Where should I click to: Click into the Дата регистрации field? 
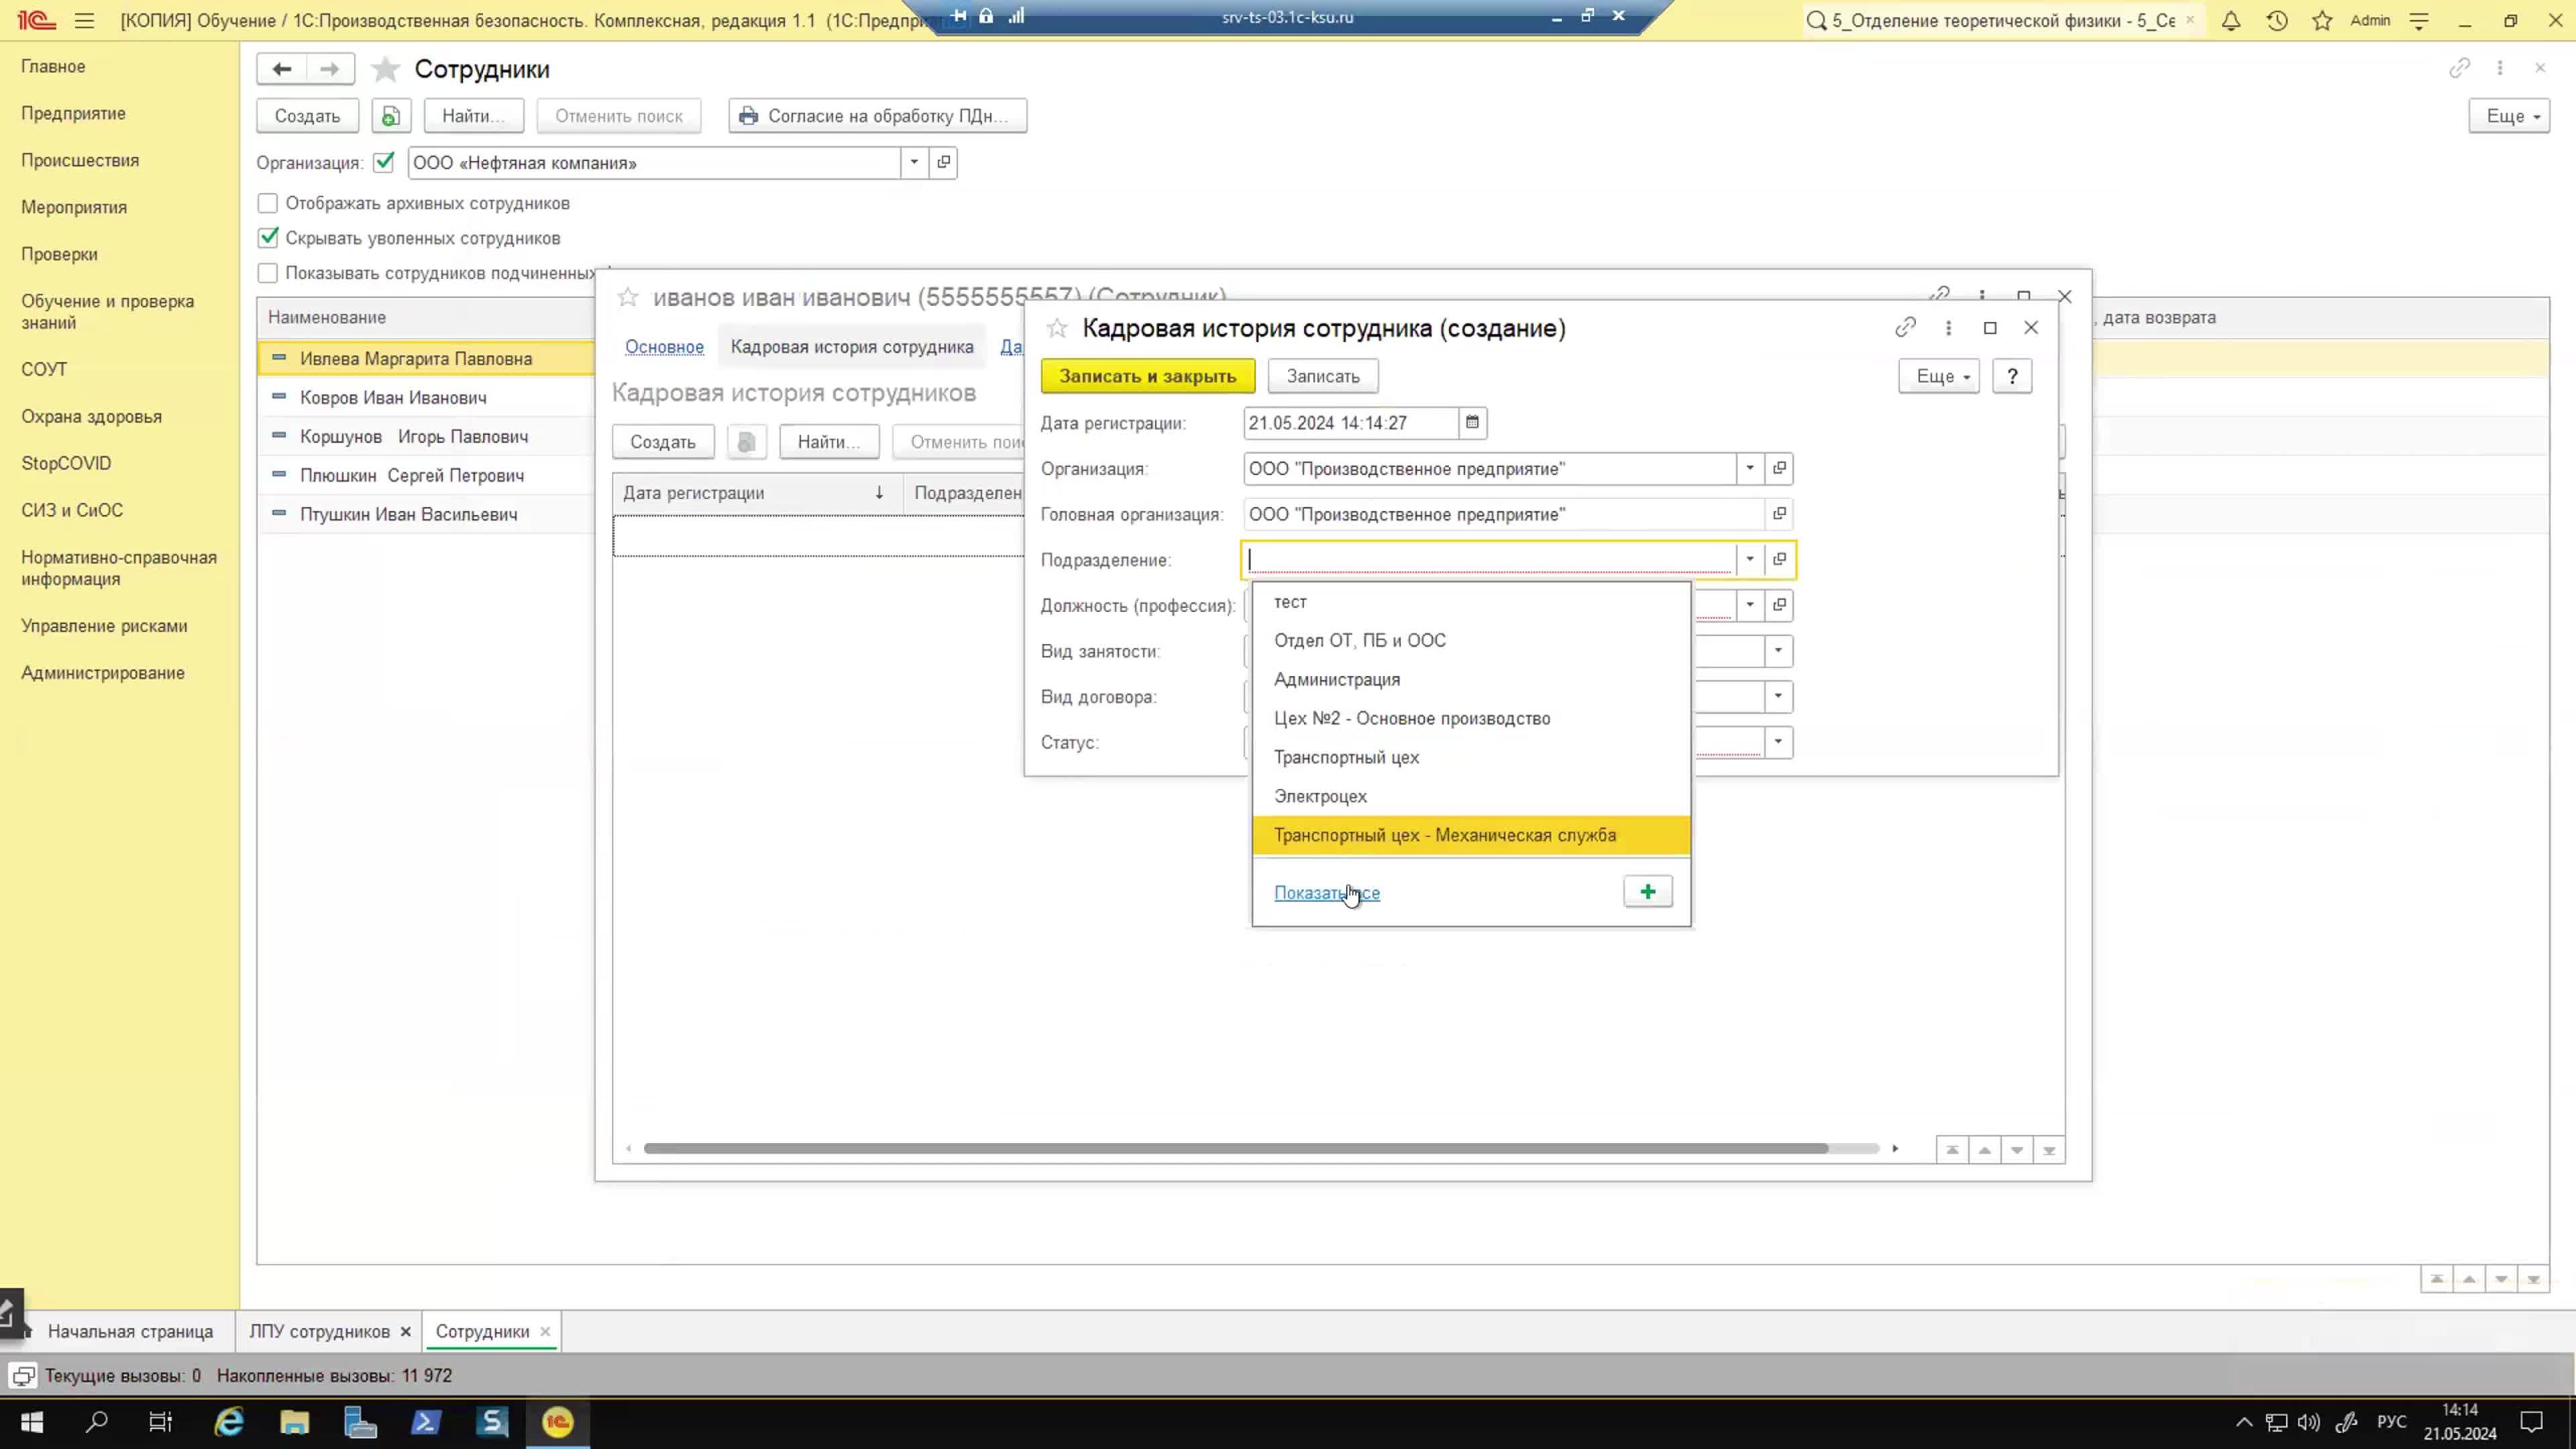[x=1350, y=423]
